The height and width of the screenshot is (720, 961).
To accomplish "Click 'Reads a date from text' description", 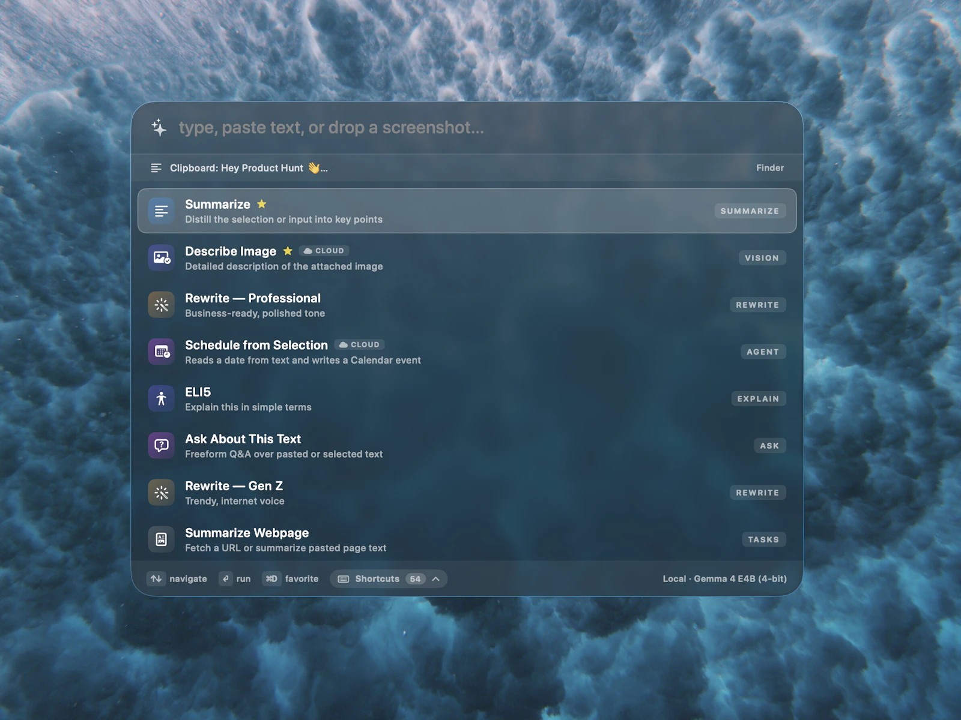I will (303, 360).
